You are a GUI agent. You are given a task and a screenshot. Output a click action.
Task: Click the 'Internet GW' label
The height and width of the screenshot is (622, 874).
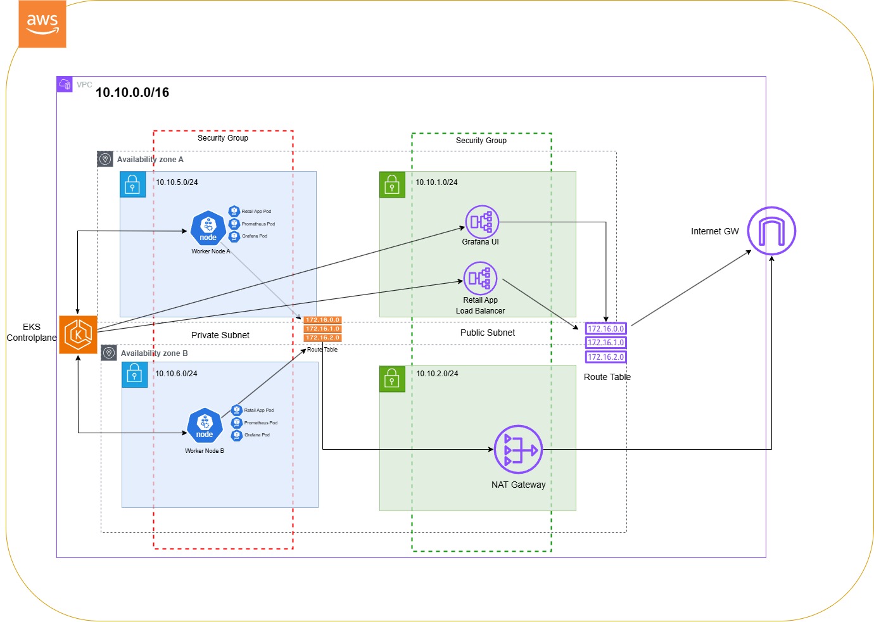coord(715,231)
